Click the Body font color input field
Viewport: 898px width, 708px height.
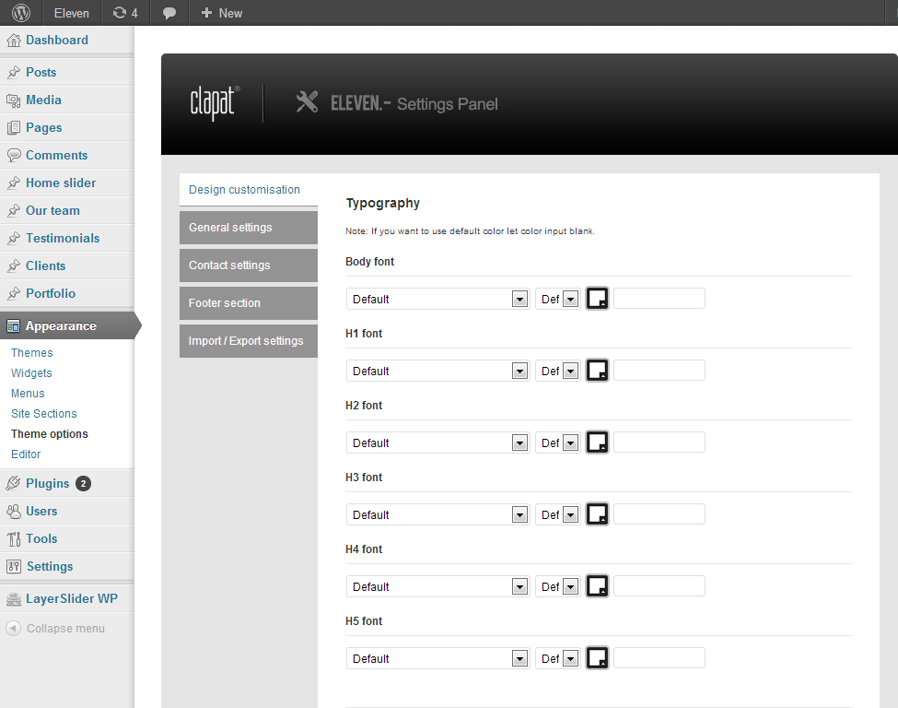[659, 299]
